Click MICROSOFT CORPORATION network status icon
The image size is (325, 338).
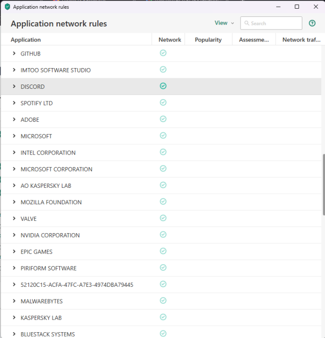163,169
